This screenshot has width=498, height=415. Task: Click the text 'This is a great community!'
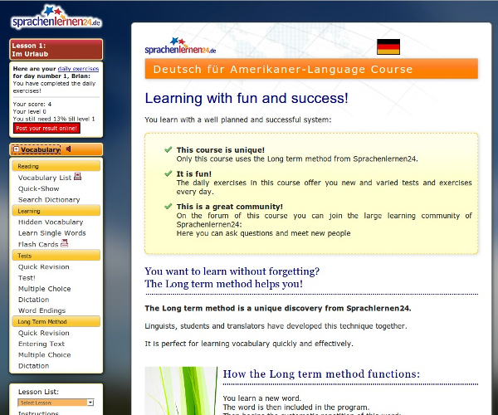(x=230, y=207)
